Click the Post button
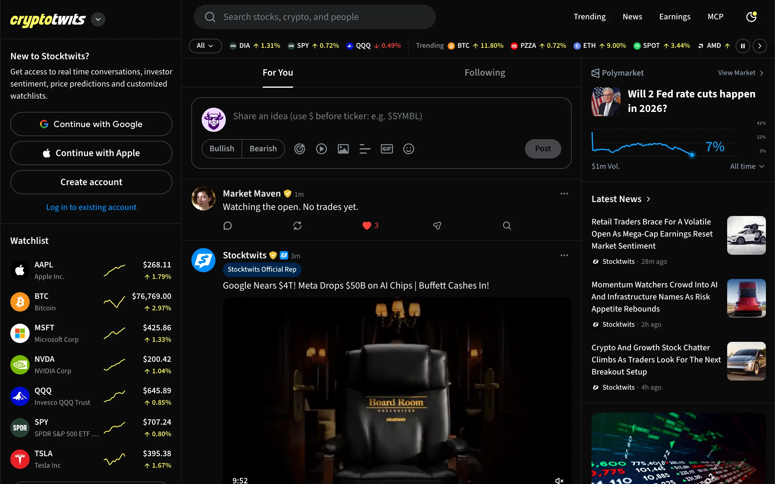Screen dimensions: 775x484 (543, 149)
